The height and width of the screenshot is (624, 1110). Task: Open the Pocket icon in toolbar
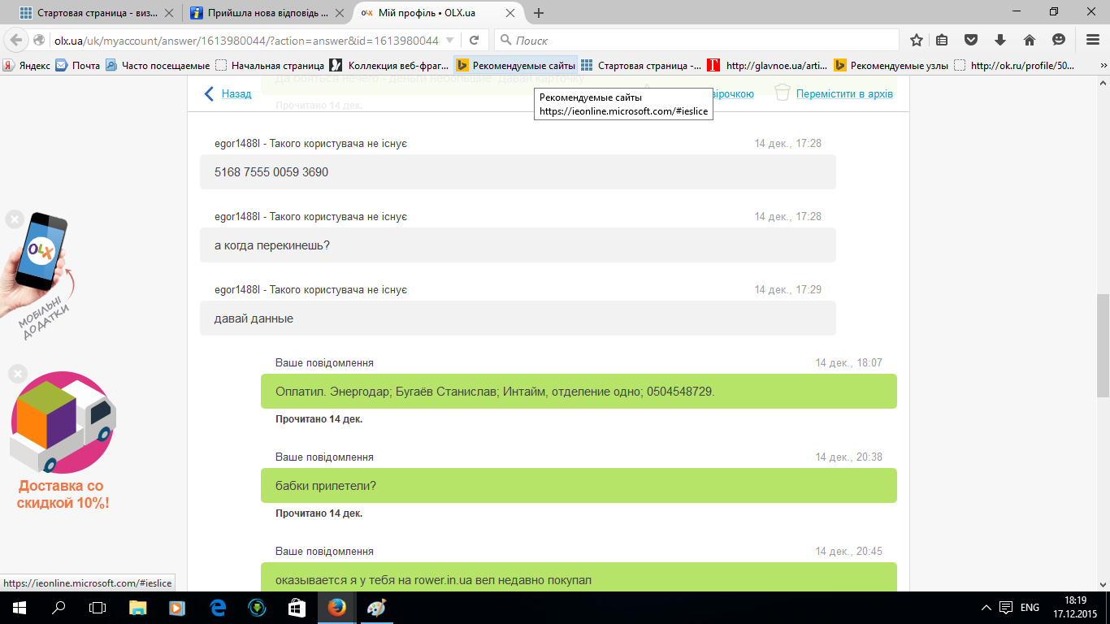[x=970, y=40]
